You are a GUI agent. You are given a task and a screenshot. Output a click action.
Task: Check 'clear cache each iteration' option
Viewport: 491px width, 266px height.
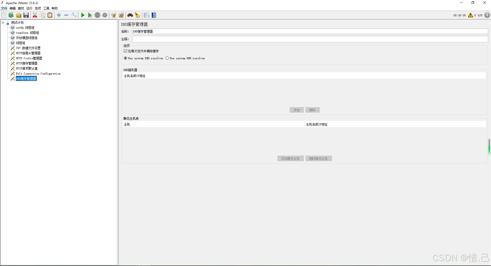tap(126, 51)
